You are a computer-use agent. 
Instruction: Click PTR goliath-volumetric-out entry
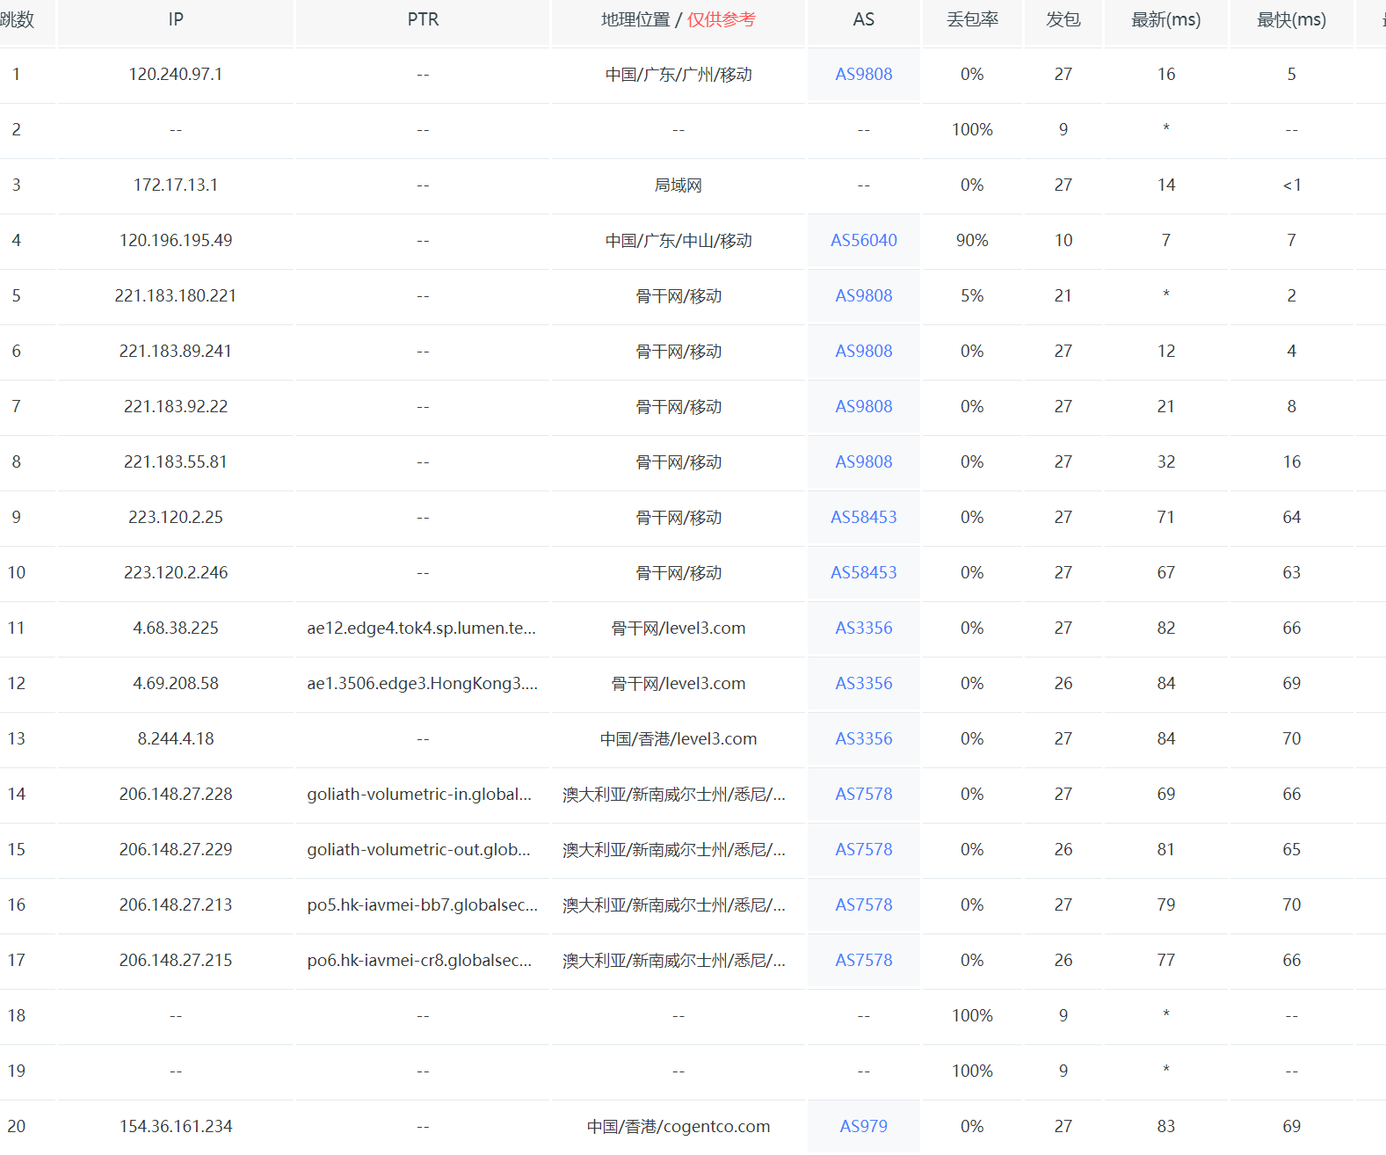point(418,849)
